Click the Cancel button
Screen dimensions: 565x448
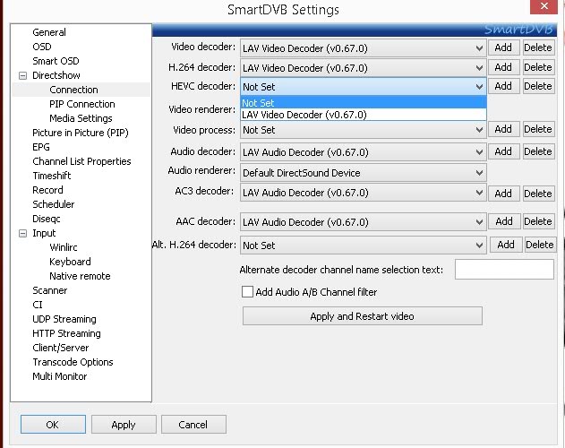[193, 424]
